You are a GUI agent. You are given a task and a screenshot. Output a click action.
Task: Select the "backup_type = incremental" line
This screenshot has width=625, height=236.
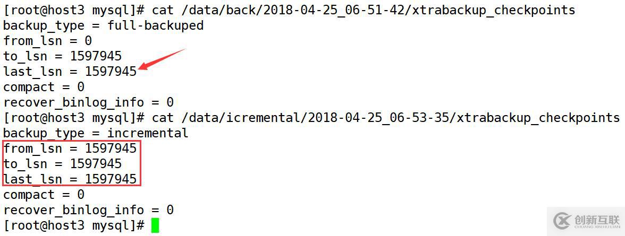point(96,133)
